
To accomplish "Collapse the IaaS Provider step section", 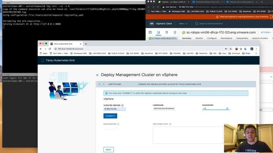I will tap(99, 84).
